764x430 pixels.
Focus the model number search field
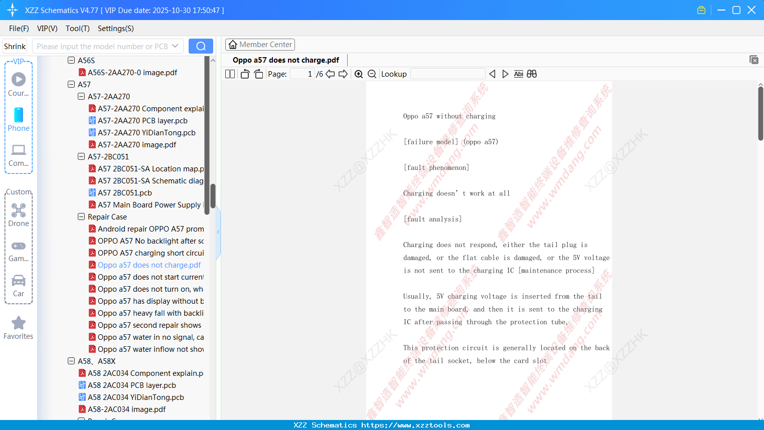(102, 46)
